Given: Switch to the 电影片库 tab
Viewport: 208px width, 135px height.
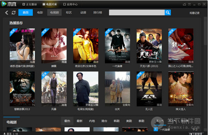Looking at the screenshot, I should click(50, 4).
